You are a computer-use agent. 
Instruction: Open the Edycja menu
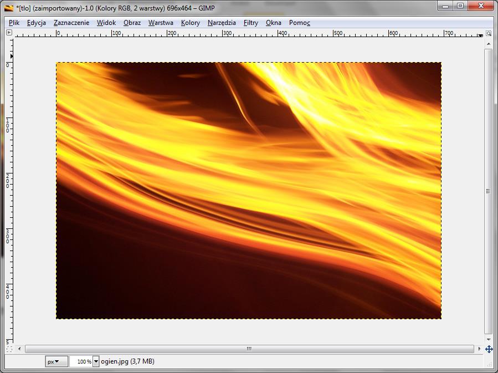(36, 23)
